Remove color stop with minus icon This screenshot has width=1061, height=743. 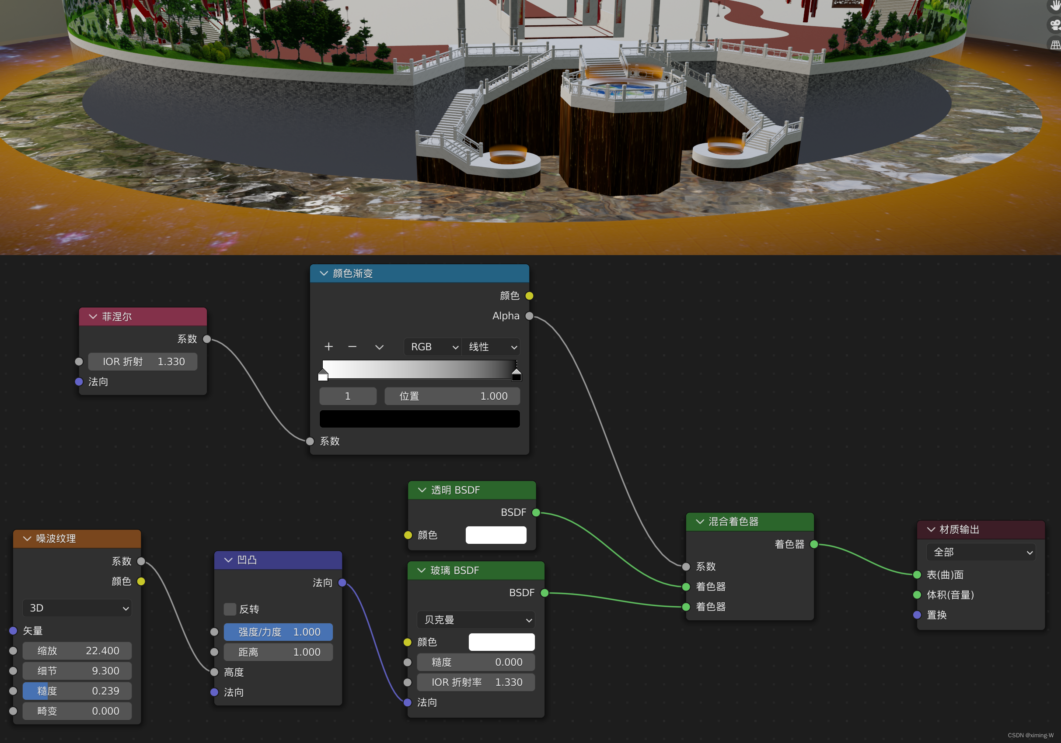[x=352, y=346]
